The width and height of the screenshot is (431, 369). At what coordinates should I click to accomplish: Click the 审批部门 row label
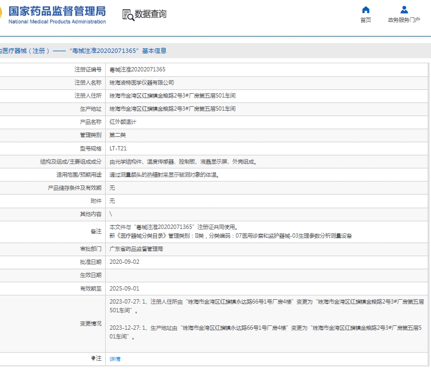[90, 249]
